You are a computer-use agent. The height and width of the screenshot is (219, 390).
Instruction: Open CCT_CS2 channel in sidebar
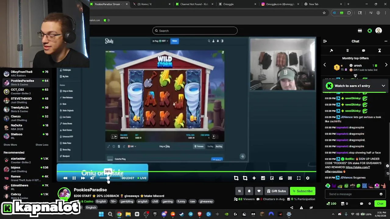pyautogui.click(x=26, y=92)
